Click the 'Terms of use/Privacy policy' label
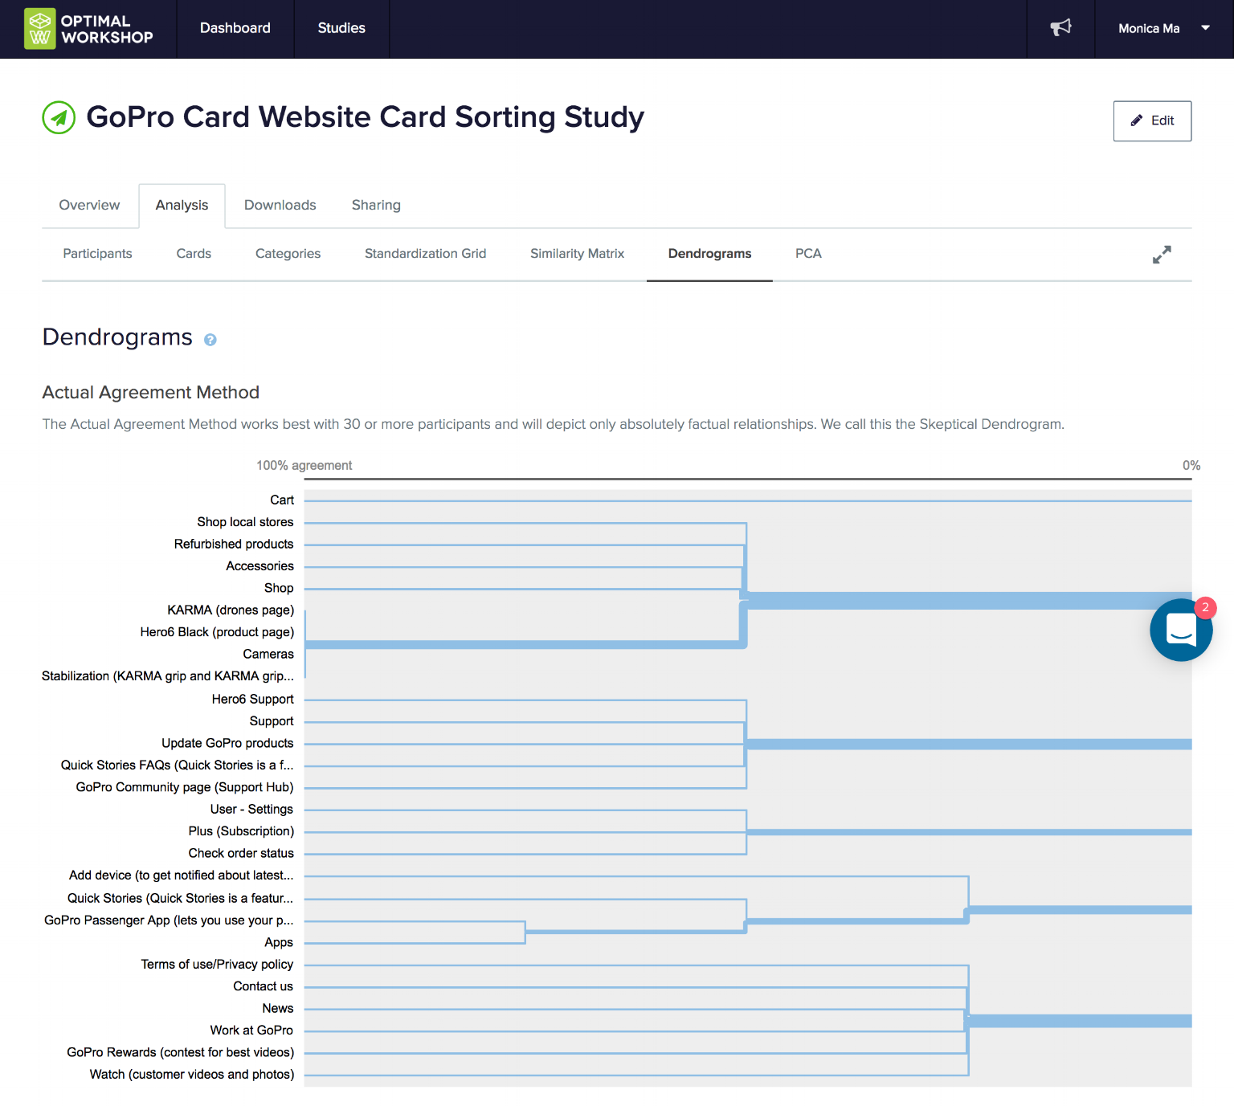Image resolution: width=1234 pixels, height=1106 pixels. pos(217,965)
